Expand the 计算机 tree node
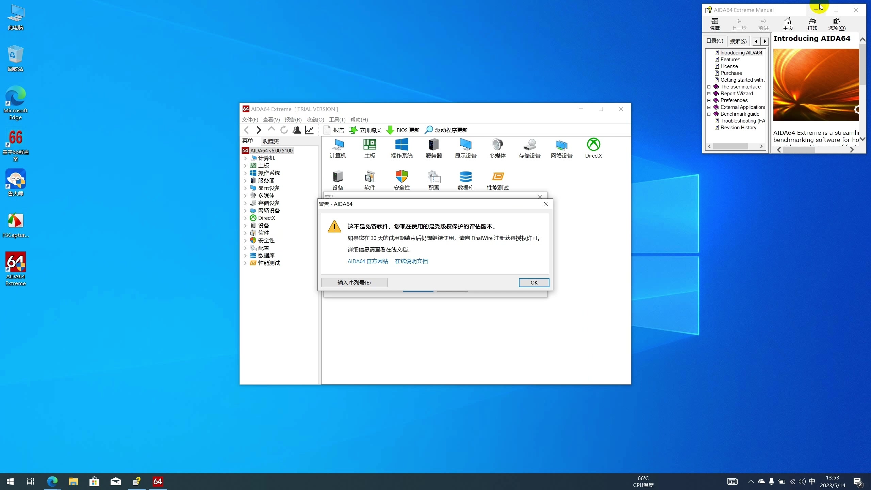 245,158
